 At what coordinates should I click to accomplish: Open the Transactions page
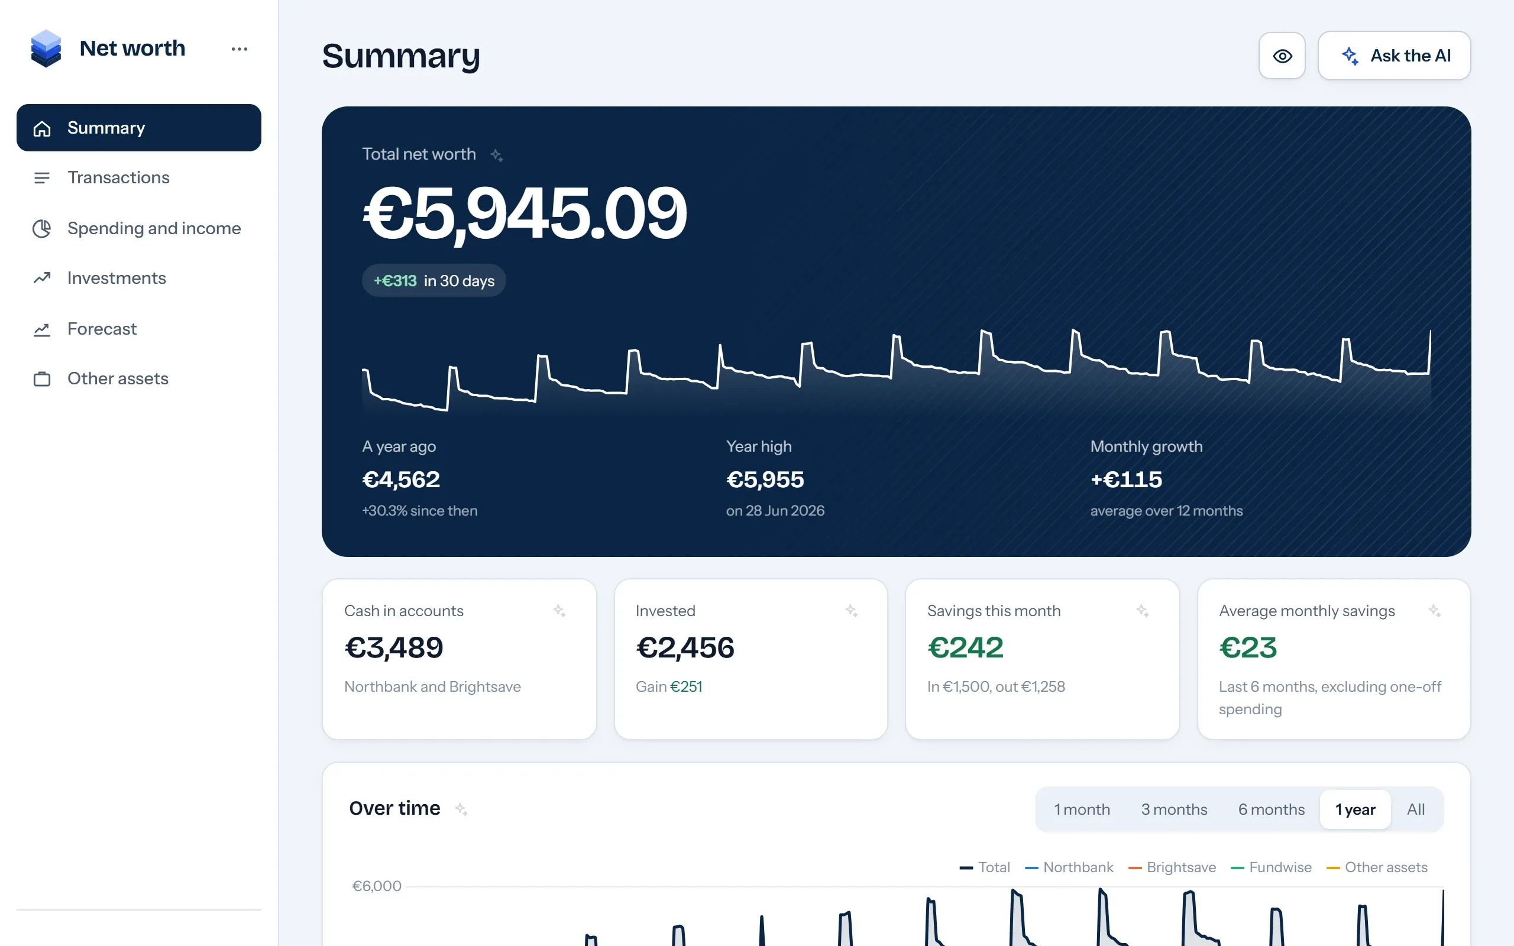click(x=139, y=178)
